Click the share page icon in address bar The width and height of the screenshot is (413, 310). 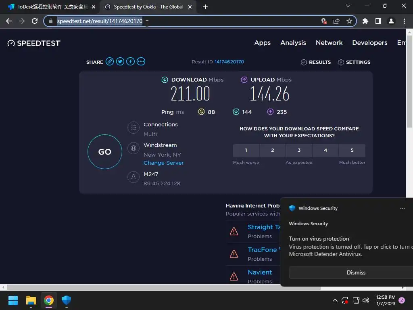[336, 21]
